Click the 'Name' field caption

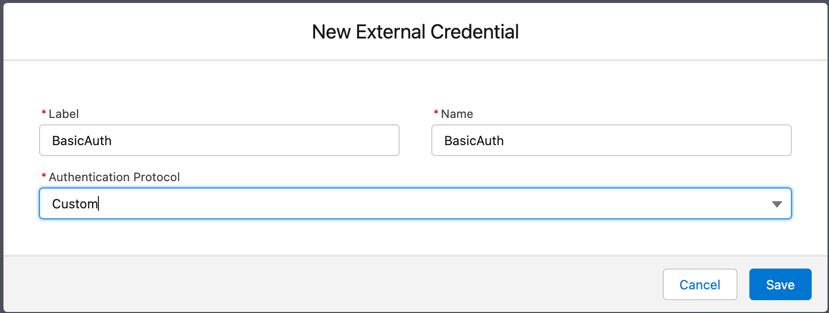click(x=457, y=114)
